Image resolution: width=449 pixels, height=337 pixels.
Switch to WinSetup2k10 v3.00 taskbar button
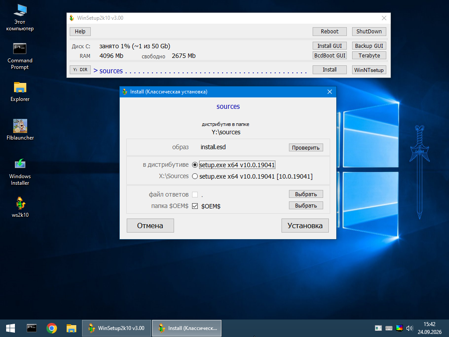click(117, 328)
